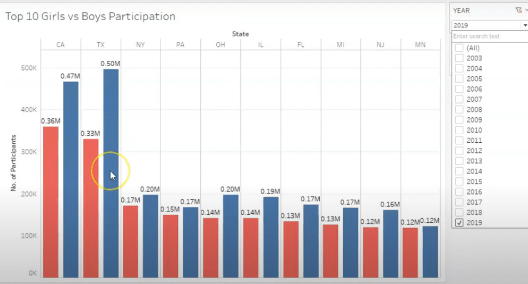Click the 'No. of Participants' axis title

pos(14,163)
